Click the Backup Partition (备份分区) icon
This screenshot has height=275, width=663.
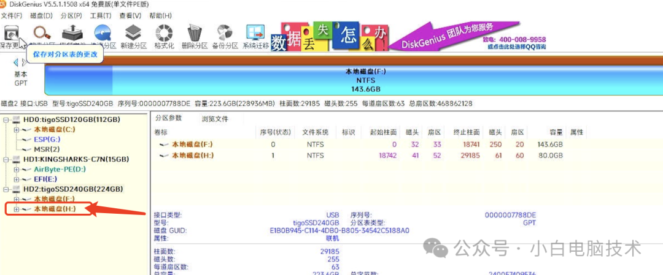[x=224, y=33]
